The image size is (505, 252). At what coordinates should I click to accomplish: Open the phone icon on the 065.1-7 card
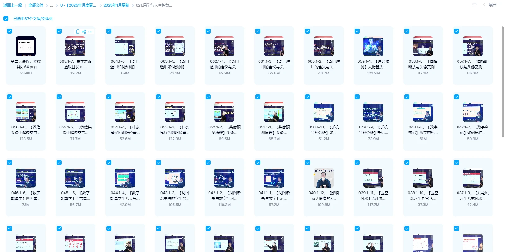(x=78, y=32)
